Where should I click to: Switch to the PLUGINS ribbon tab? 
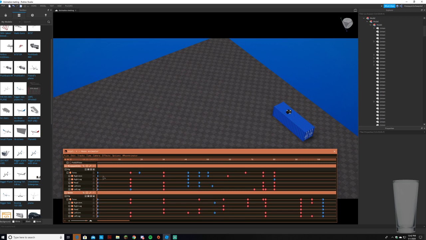pyautogui.click(x=69, y=6)
